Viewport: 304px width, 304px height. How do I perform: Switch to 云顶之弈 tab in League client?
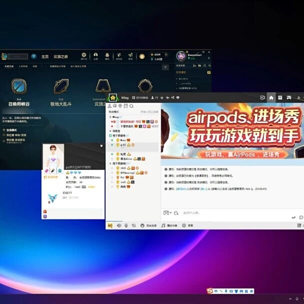[60, 56]
